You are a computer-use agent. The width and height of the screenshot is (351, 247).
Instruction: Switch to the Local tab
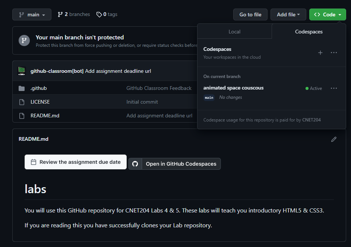pyautogui.click(x=235, y=32)
